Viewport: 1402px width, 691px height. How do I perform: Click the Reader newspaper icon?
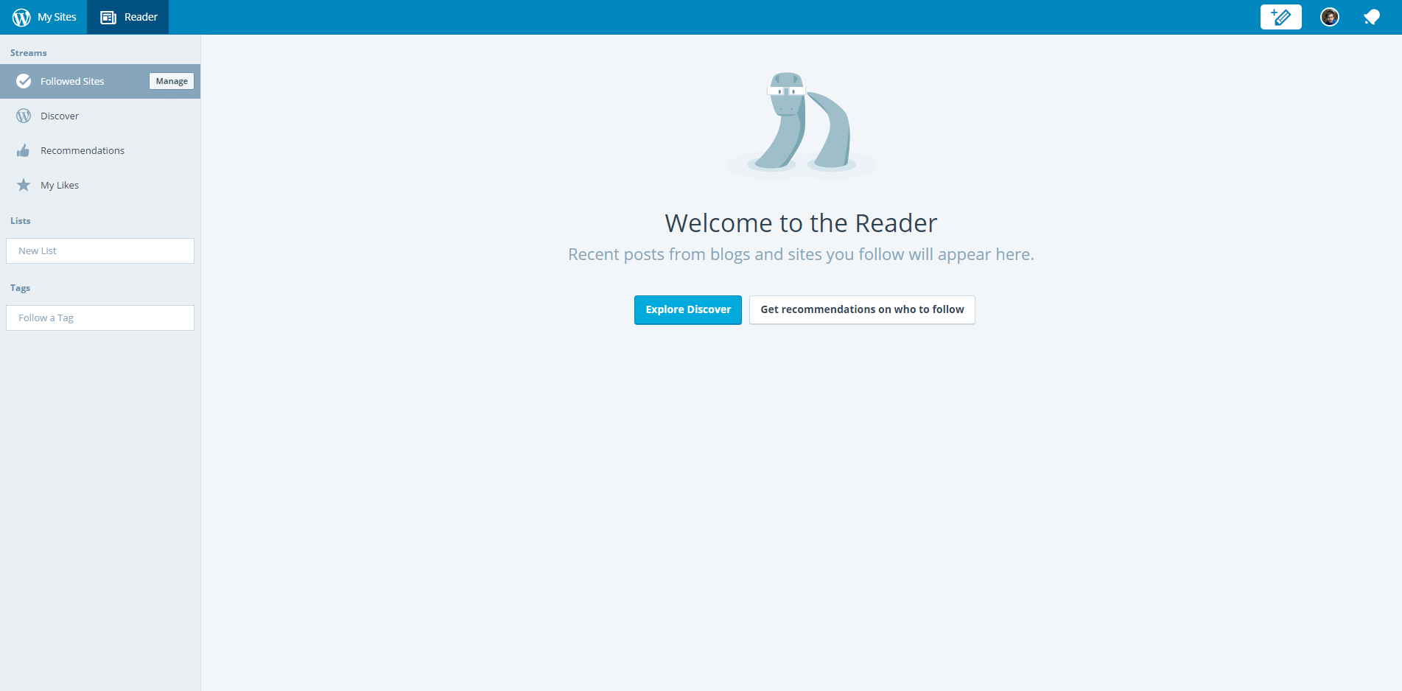coord(108,17)
